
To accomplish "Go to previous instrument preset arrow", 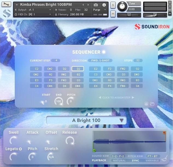I will tap(83, 5).
